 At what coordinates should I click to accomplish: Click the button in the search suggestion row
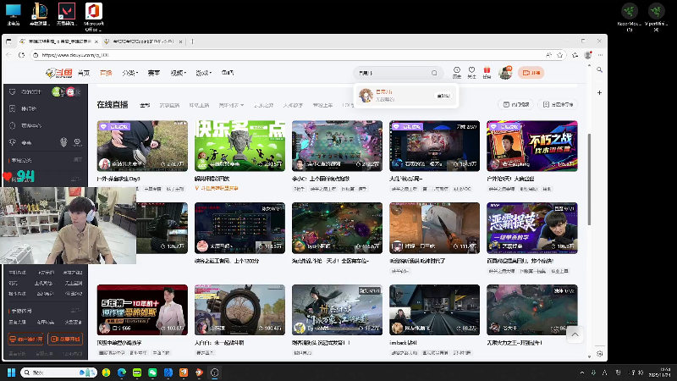(x=443, y=96)
